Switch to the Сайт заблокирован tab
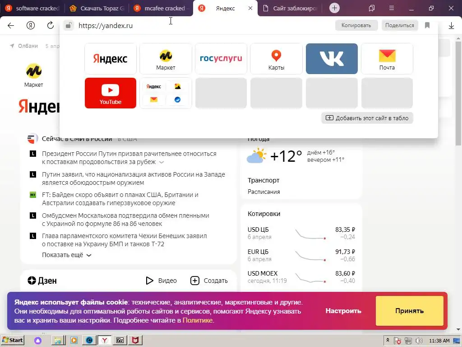This screenshot has width=462, height=347. 290,8
